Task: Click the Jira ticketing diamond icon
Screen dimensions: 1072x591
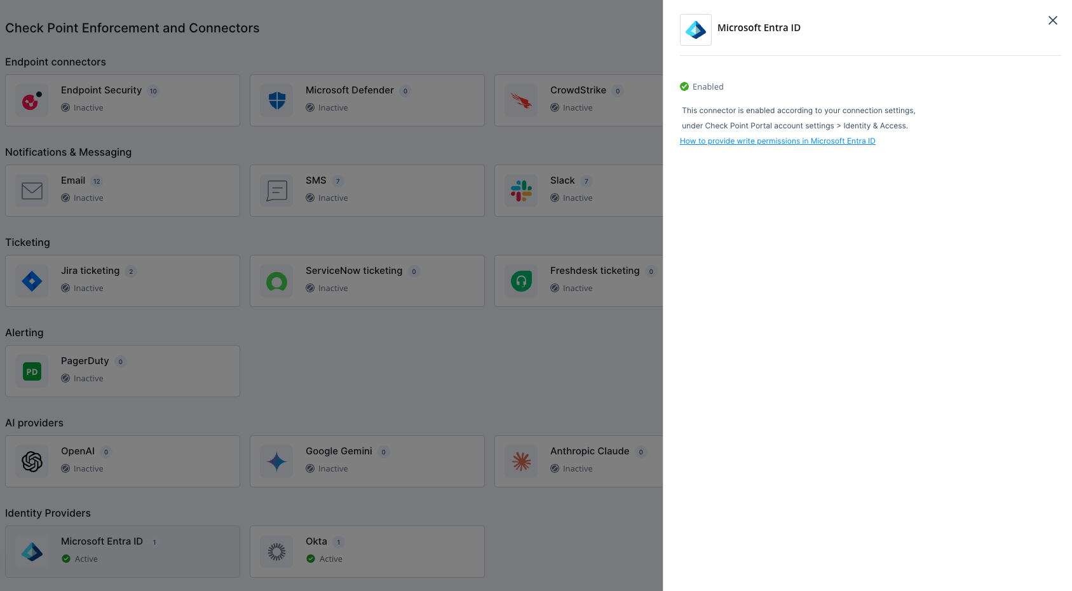Action: pyautogui.click(x=32, y=281)
